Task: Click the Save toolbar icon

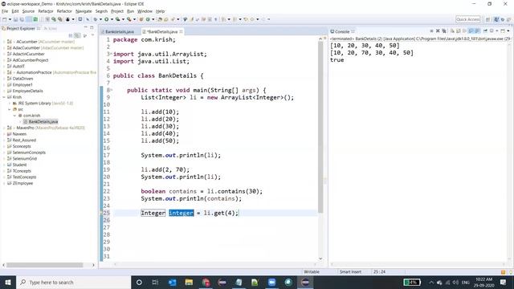Action: (16, 19)
